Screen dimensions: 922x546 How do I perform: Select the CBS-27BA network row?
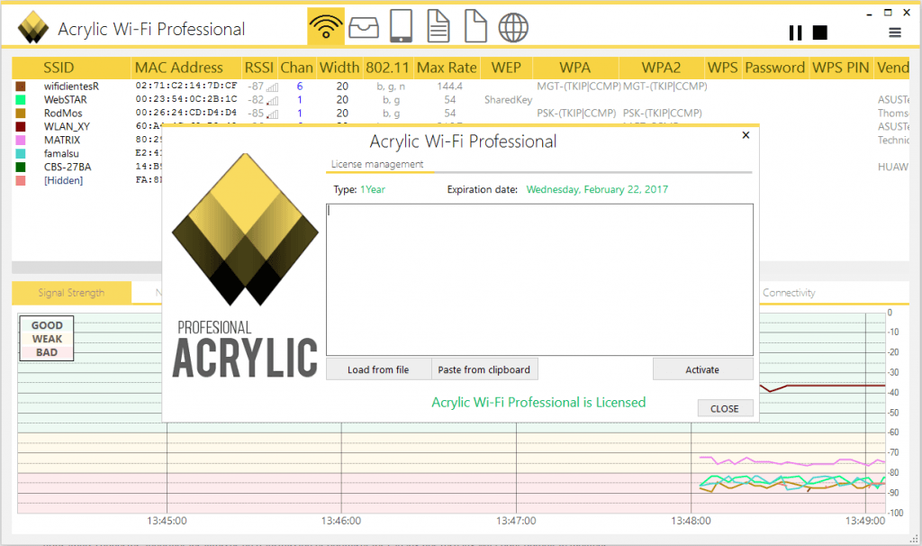[87, 167]
